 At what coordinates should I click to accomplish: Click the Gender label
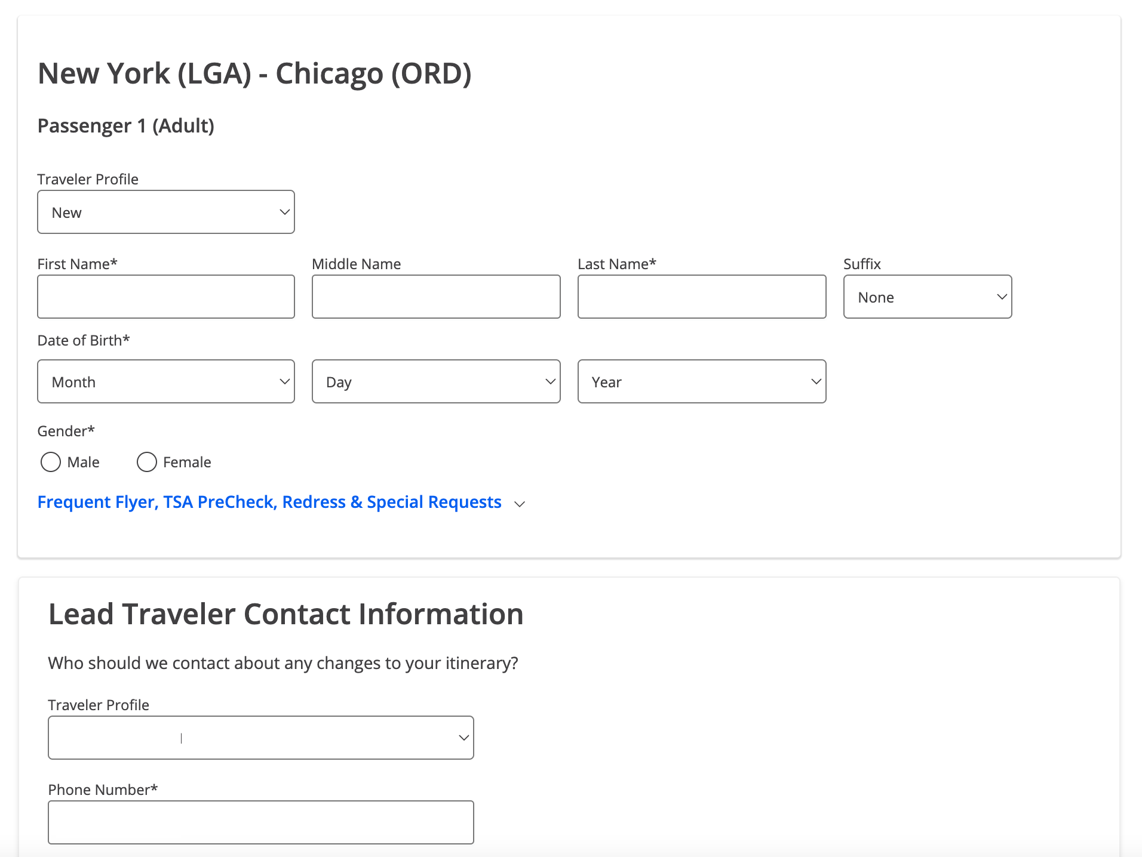[x=66, y=431]
